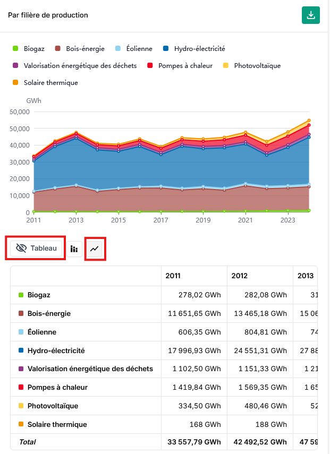The height and width of the screenshot is (454, 330).
Task: Click the Photovoltaïque row label in table
Action: pyautogui.click(x=53, y=406)
